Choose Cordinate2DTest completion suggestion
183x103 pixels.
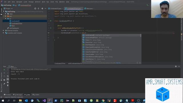111,37
